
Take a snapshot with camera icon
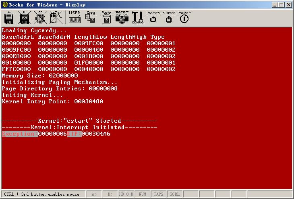[x=122, y=17]
